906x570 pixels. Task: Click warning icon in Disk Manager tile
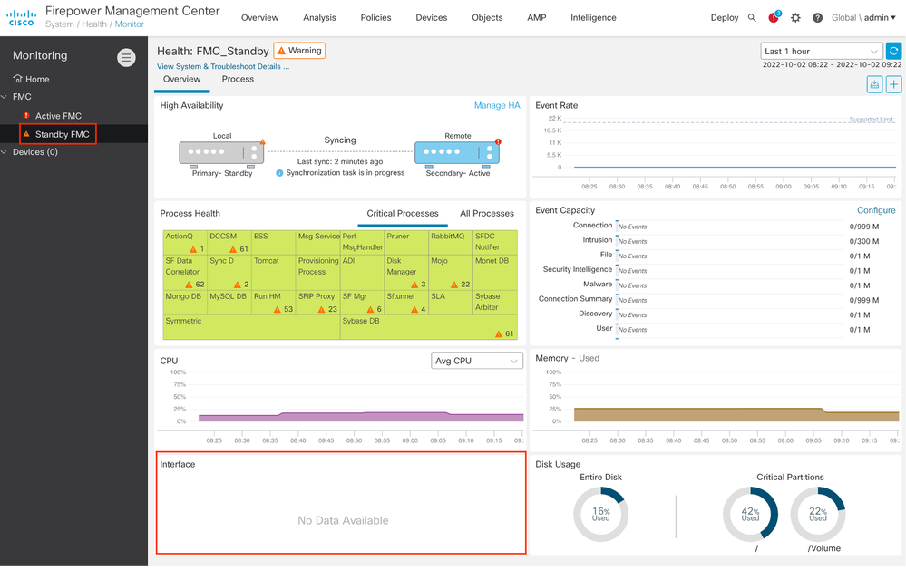[414, 285]
